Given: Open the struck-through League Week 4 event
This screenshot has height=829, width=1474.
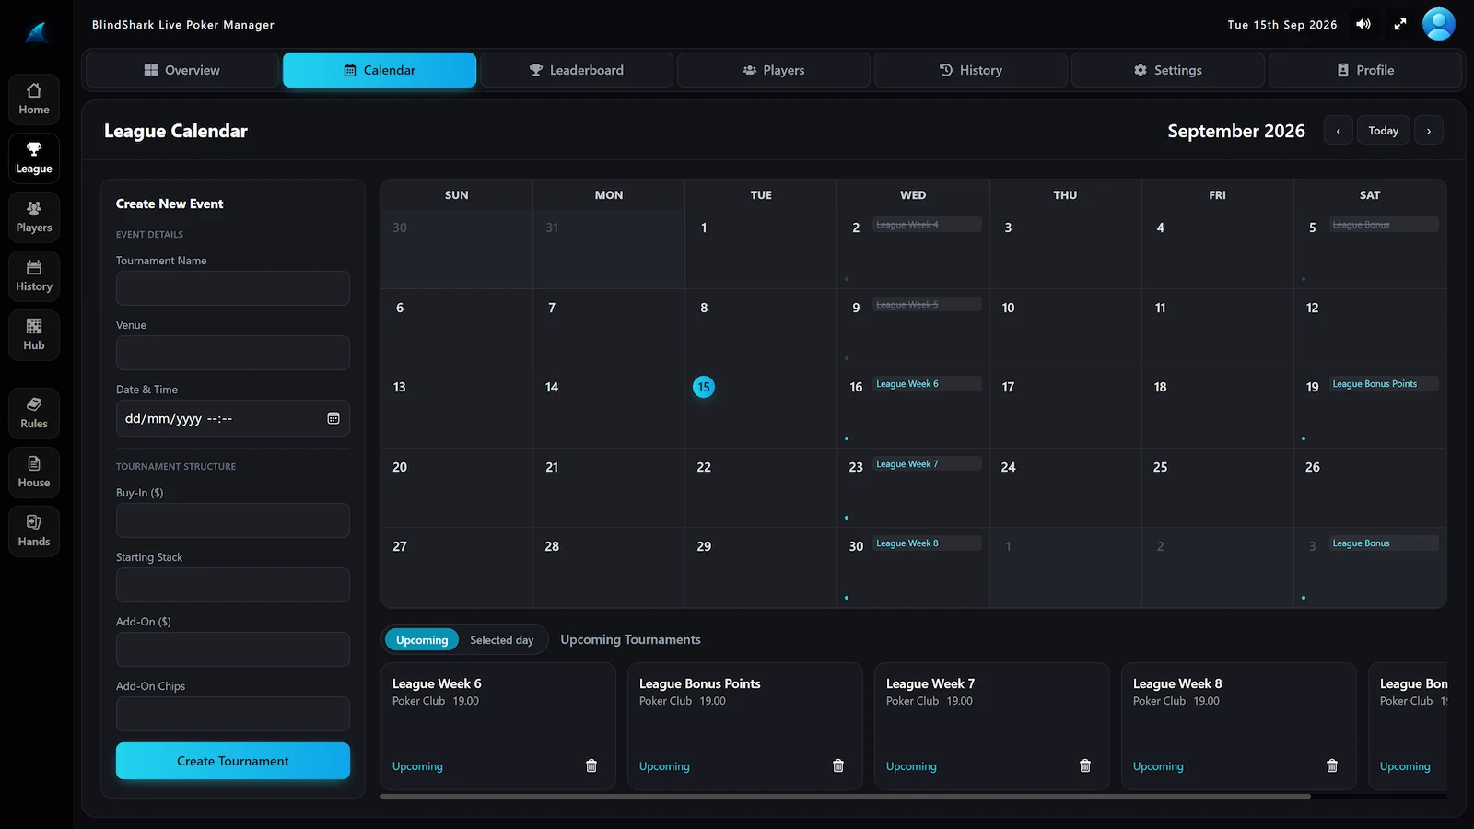Looking at the screenshot, I should [x=926, y=225].
